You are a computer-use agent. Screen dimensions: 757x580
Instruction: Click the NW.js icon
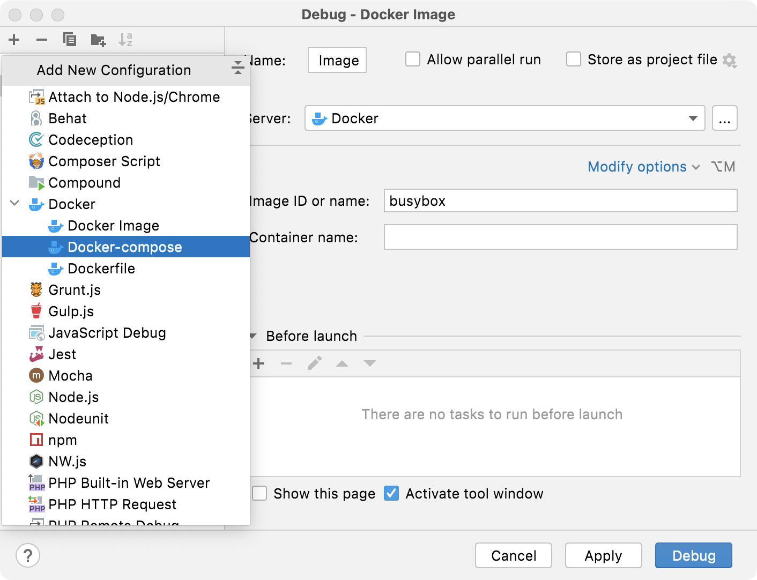(36, 461)
